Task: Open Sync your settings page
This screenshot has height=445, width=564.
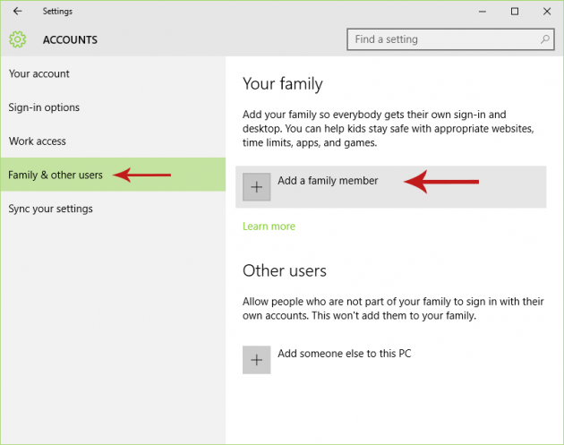Action: click(51, 209)
